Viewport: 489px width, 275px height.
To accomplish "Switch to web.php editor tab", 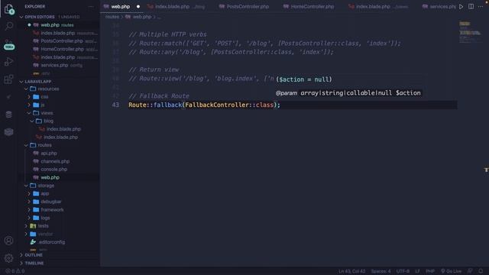I will pyautogui.click(x=121, y=7).
